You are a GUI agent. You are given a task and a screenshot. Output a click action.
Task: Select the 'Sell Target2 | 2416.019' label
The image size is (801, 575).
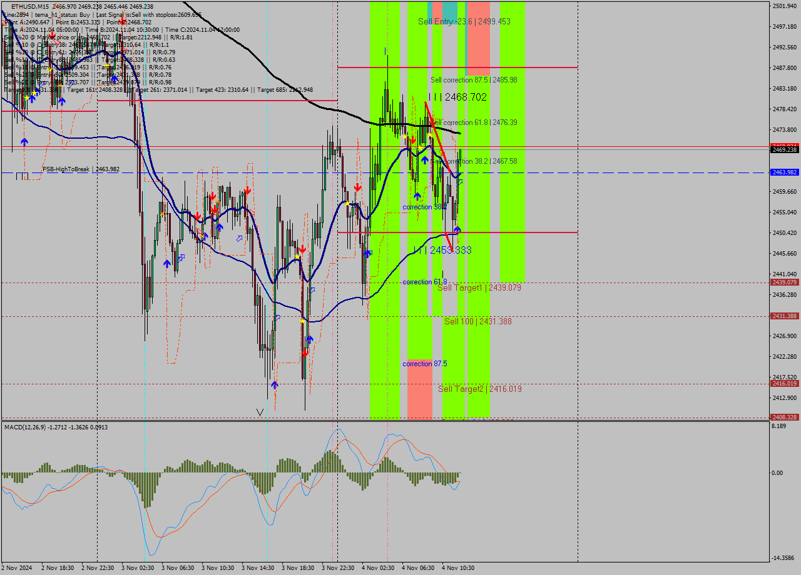point(480,389)
